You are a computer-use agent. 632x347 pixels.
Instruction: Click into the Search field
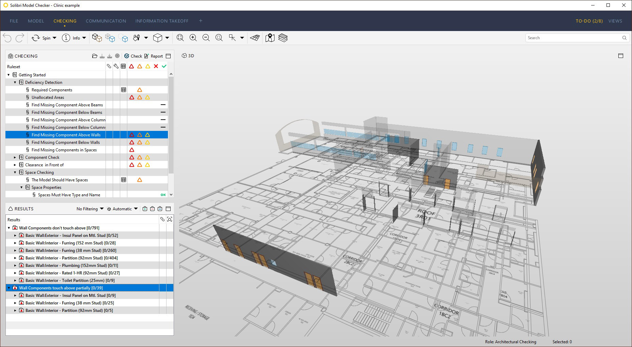[x=577, y=38]
